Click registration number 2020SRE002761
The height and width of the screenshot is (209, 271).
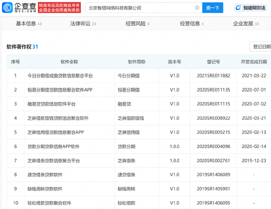(213, 161)
